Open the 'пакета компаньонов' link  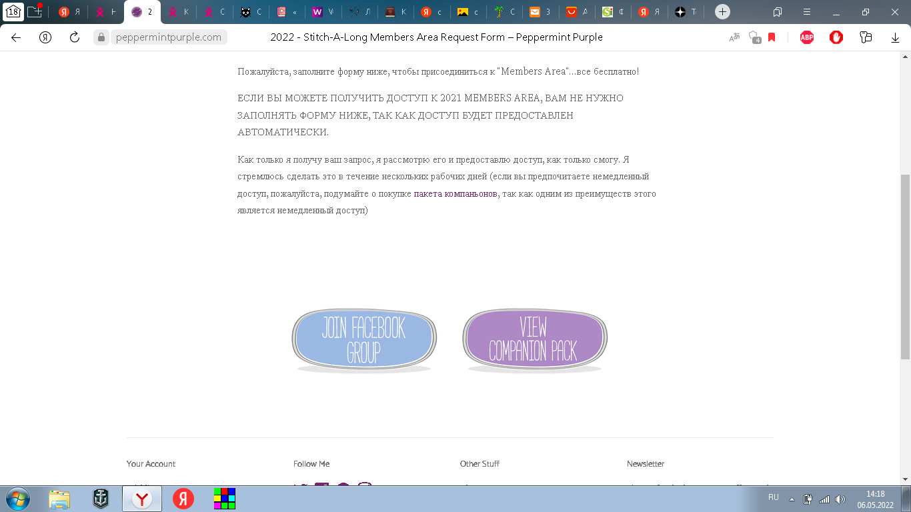pos(455,194)
